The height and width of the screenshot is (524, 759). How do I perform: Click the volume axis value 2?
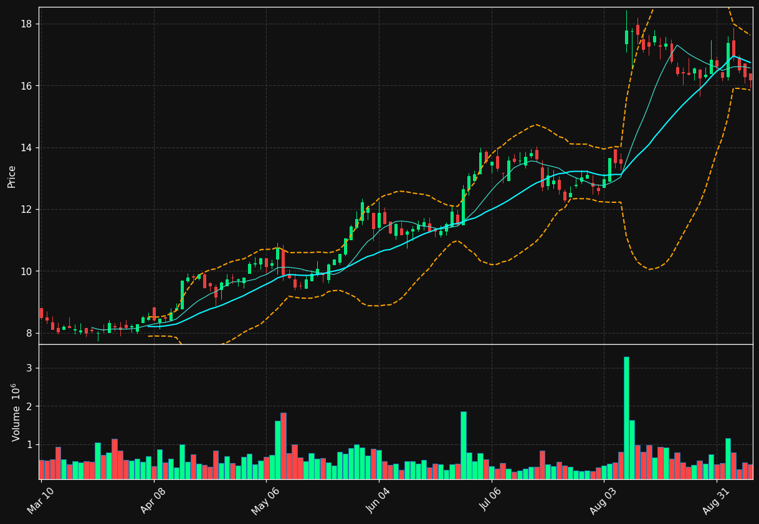click(x=29, y=406)
